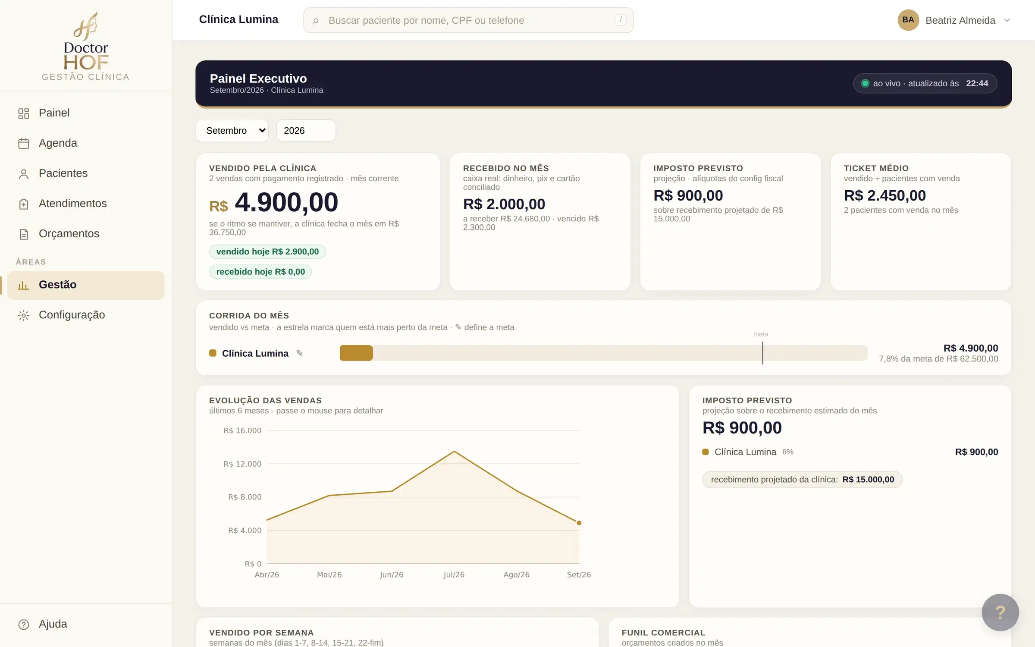The height and width of the screenshot is (647, 1035).
Task: Click the Gestão bar chart icon
Action: coord(24,285)
